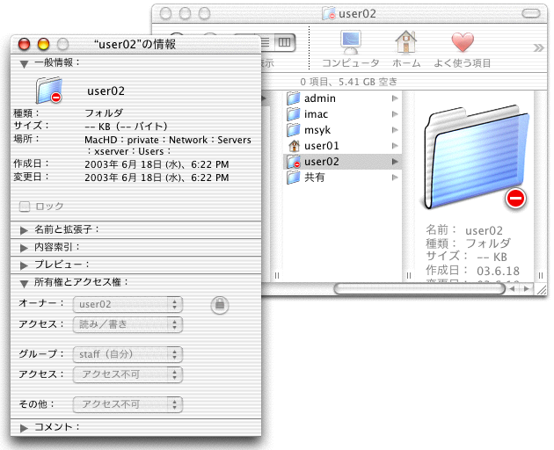Toggle the ロック checkbox
554x450 pixels.
point(25,206)
